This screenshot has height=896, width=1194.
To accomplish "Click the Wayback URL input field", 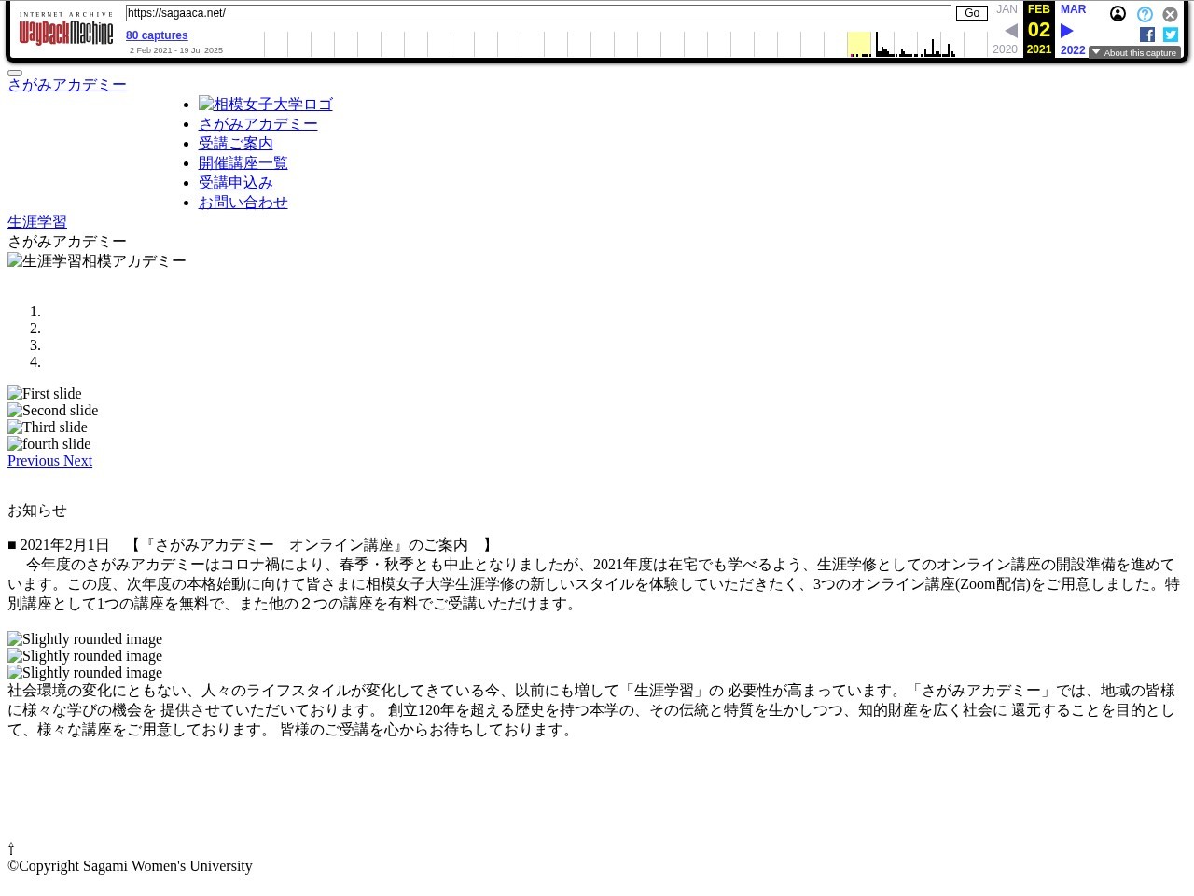I will 538,13.
